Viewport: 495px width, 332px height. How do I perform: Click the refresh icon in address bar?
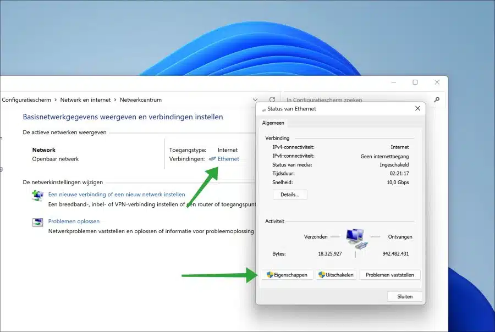pyautogui.click(x=272, y=99)
